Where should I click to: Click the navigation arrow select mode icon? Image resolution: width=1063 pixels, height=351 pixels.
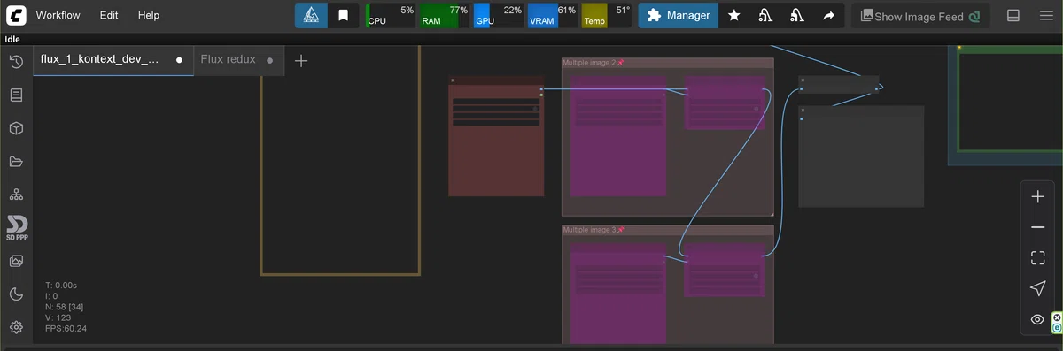click(x=1038, y=288)
